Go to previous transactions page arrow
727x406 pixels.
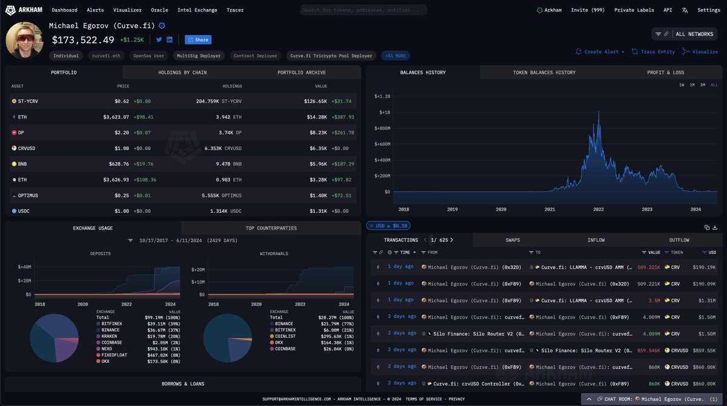425,240
